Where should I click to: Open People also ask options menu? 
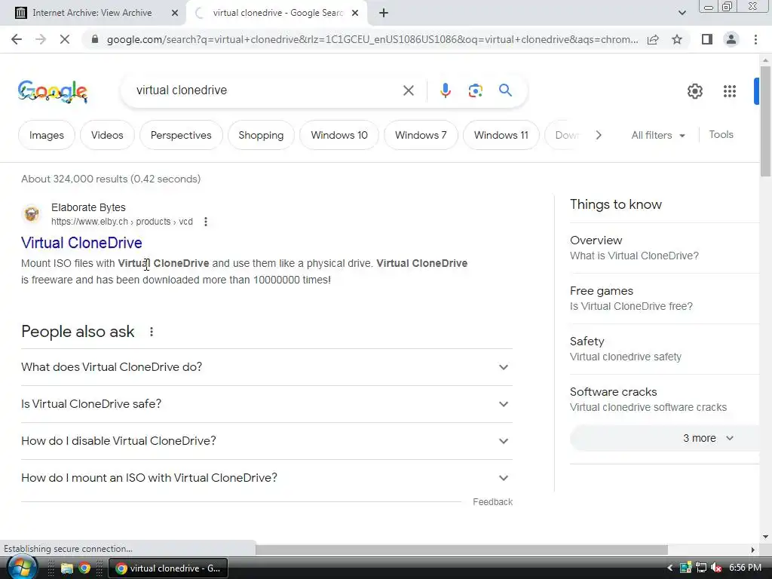151,332
